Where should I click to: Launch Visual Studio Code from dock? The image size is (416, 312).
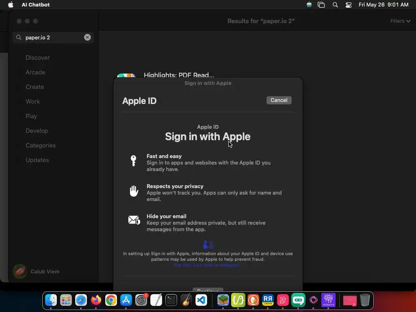tap(201, 300)
